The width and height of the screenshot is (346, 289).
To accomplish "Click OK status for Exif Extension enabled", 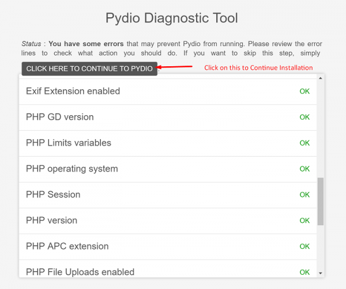I will click(304, 91).
